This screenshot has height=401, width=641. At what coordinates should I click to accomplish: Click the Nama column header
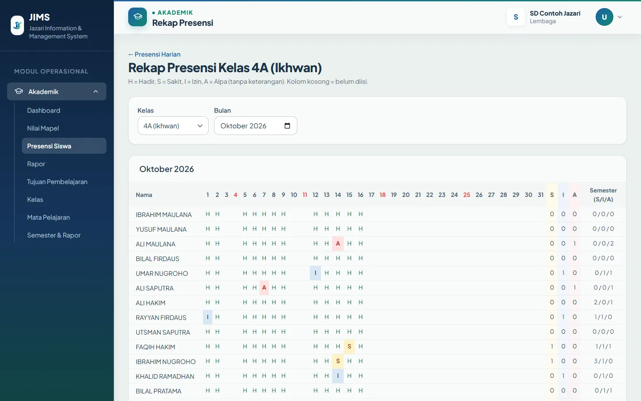[x=144, y=195]
